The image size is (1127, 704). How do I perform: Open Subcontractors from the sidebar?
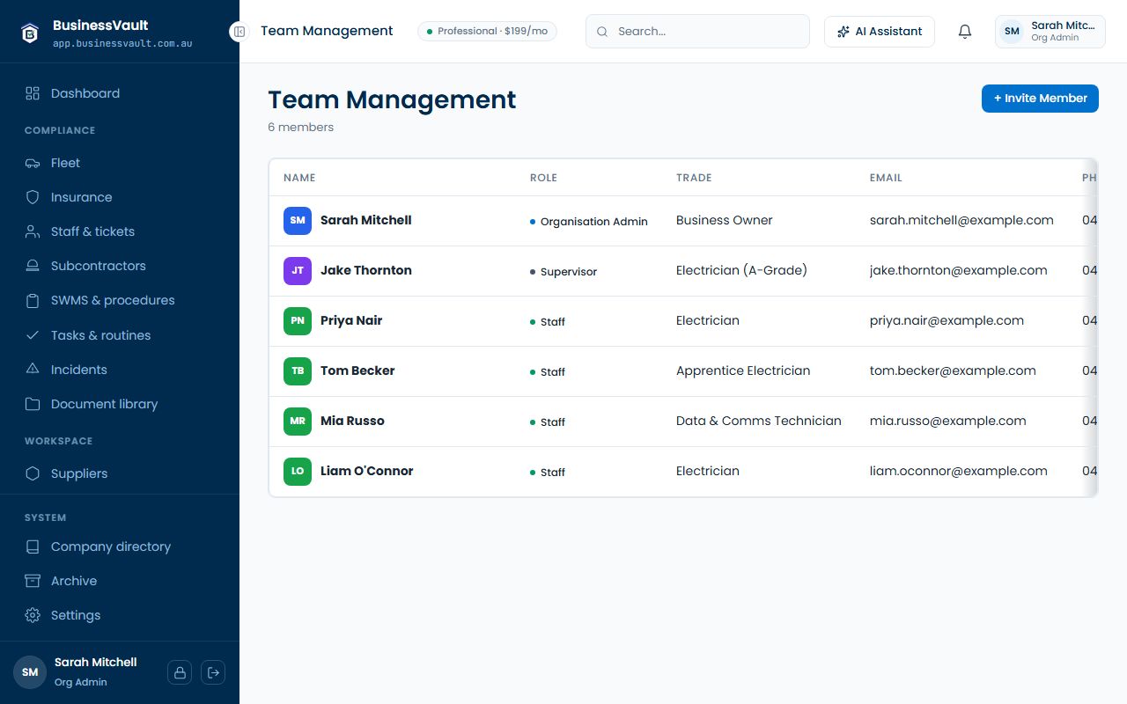pos(120,266)
